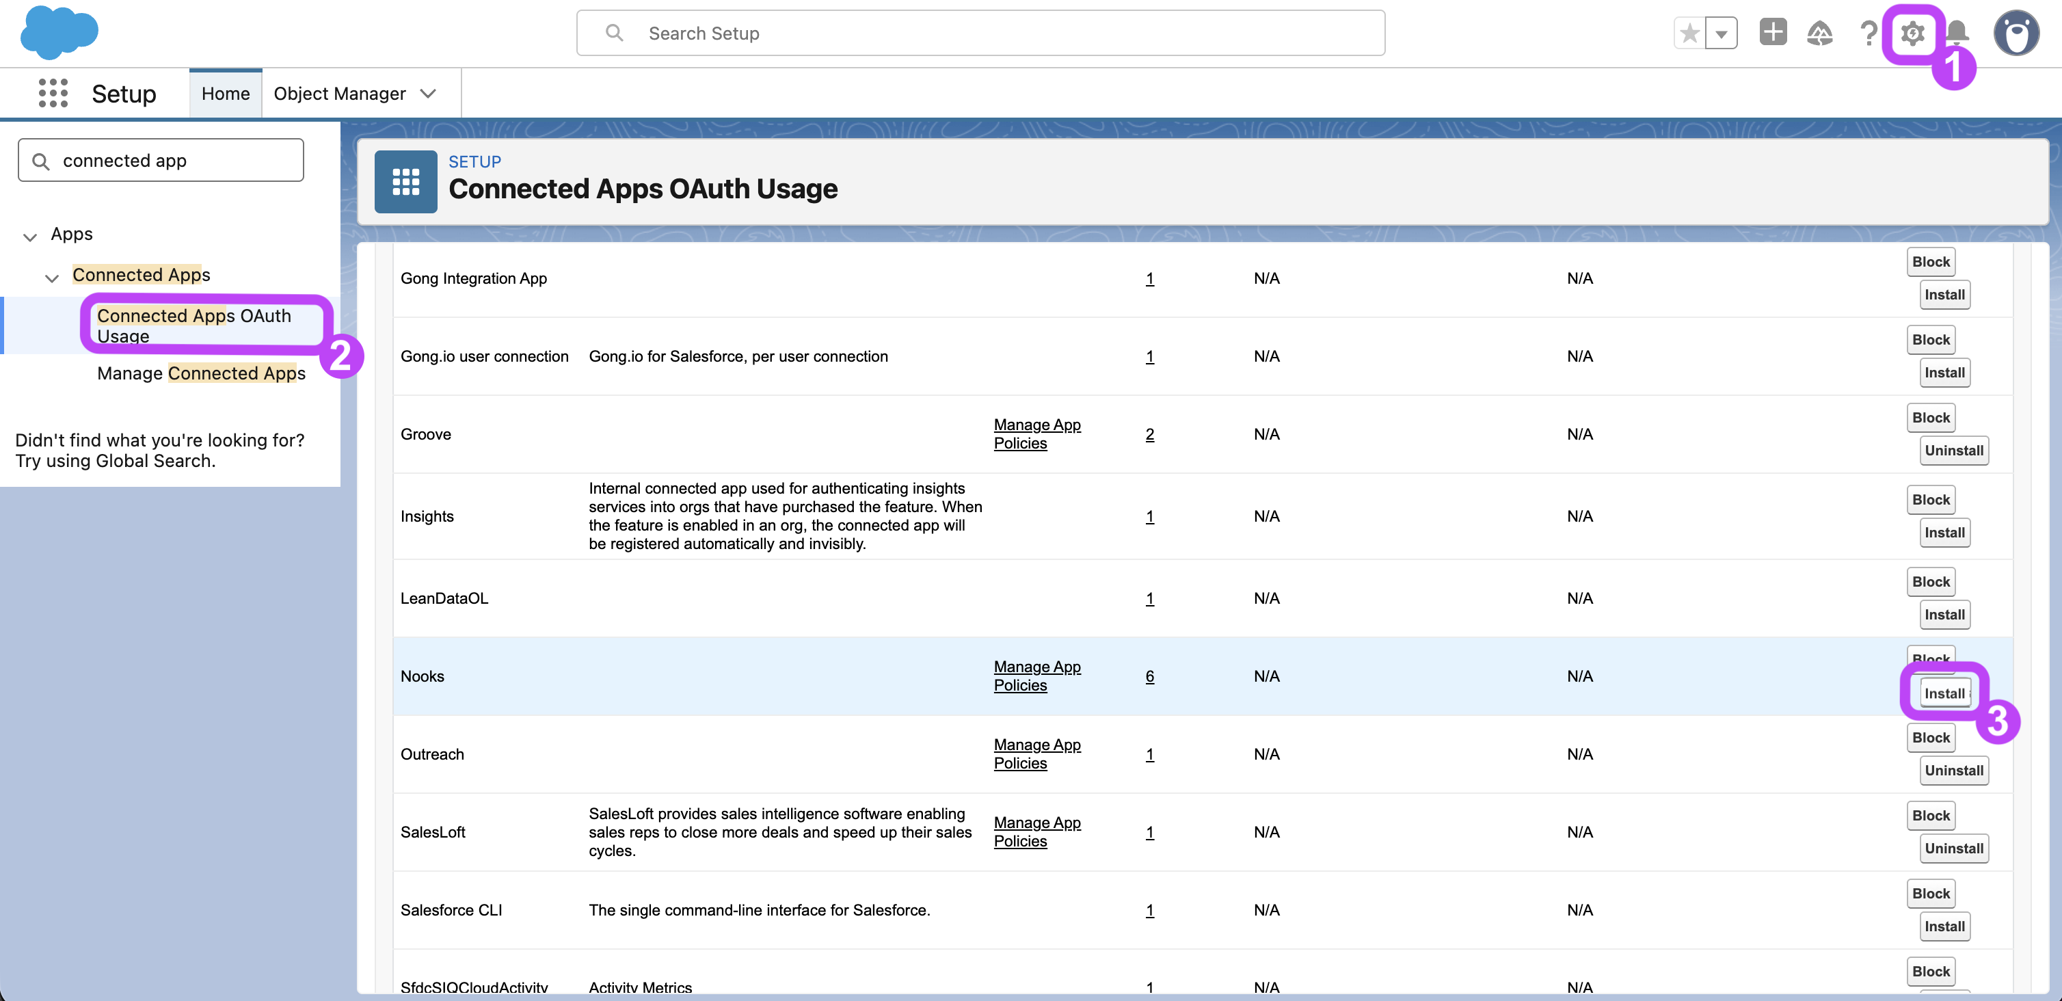The height and width of the screenshot is (1001, 2062).
Task: Block the Salesforce CLI app
Action: (x=1931, y=894)
